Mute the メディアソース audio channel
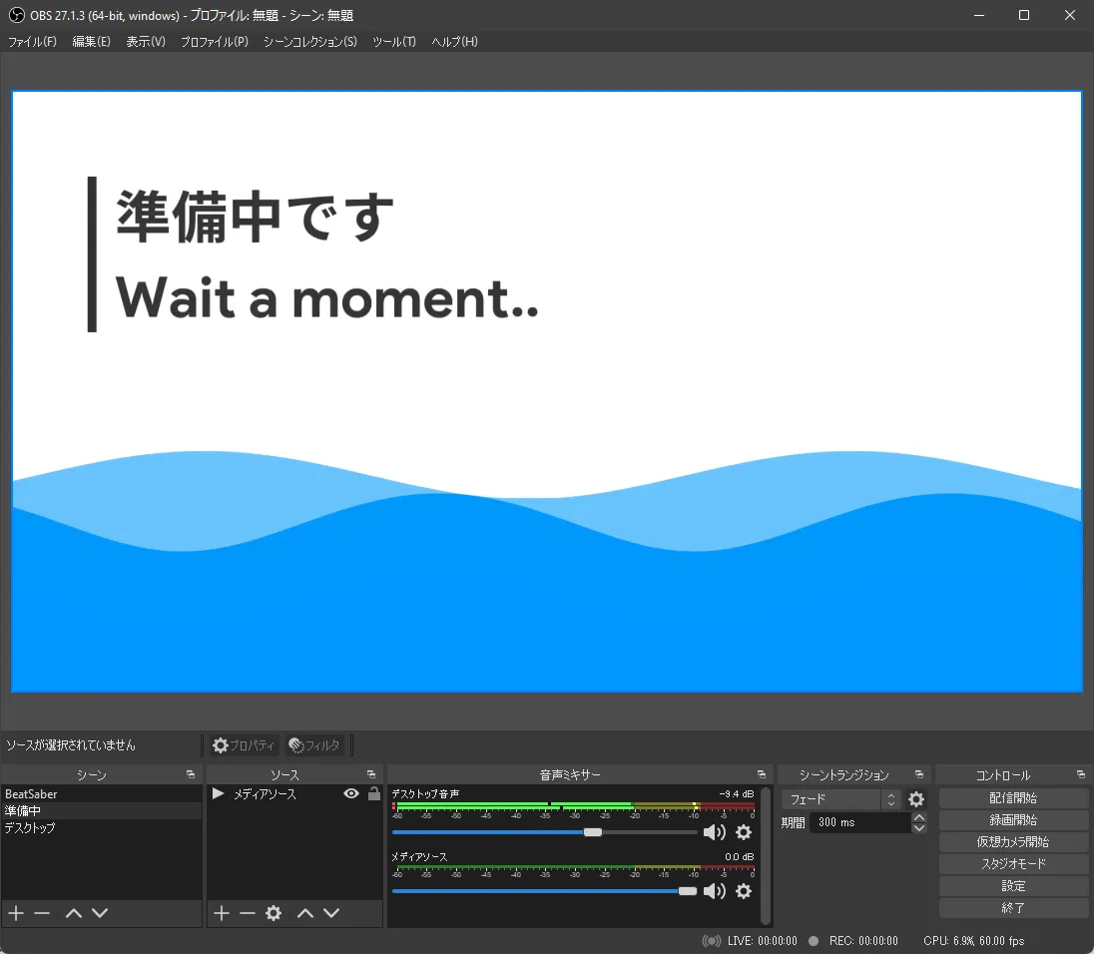Image resolution: width=1094 pixels, height=954 pixels. click(715, 891)
